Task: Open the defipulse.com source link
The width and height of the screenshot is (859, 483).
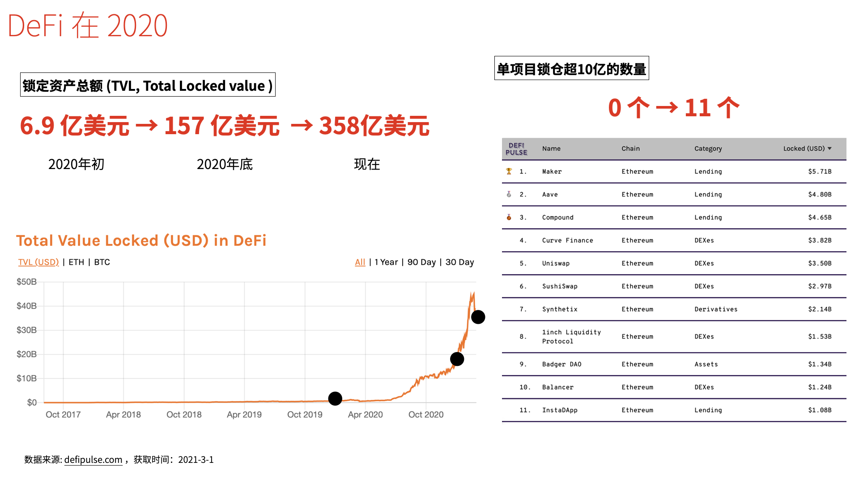Action: click(93, 460)
